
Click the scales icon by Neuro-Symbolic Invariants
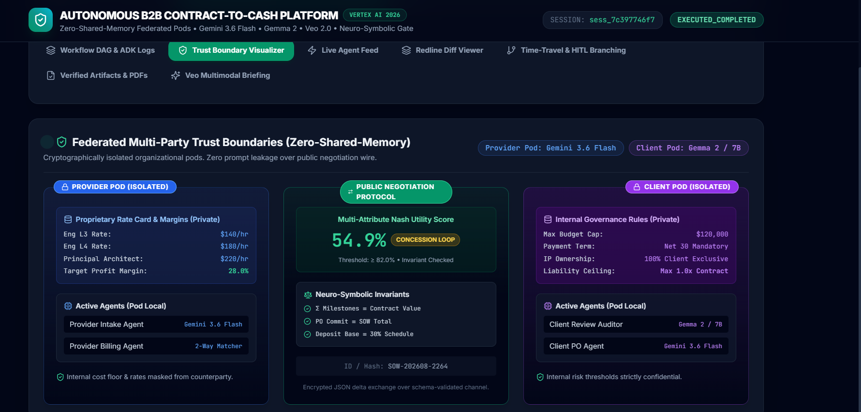click(308, 294)
